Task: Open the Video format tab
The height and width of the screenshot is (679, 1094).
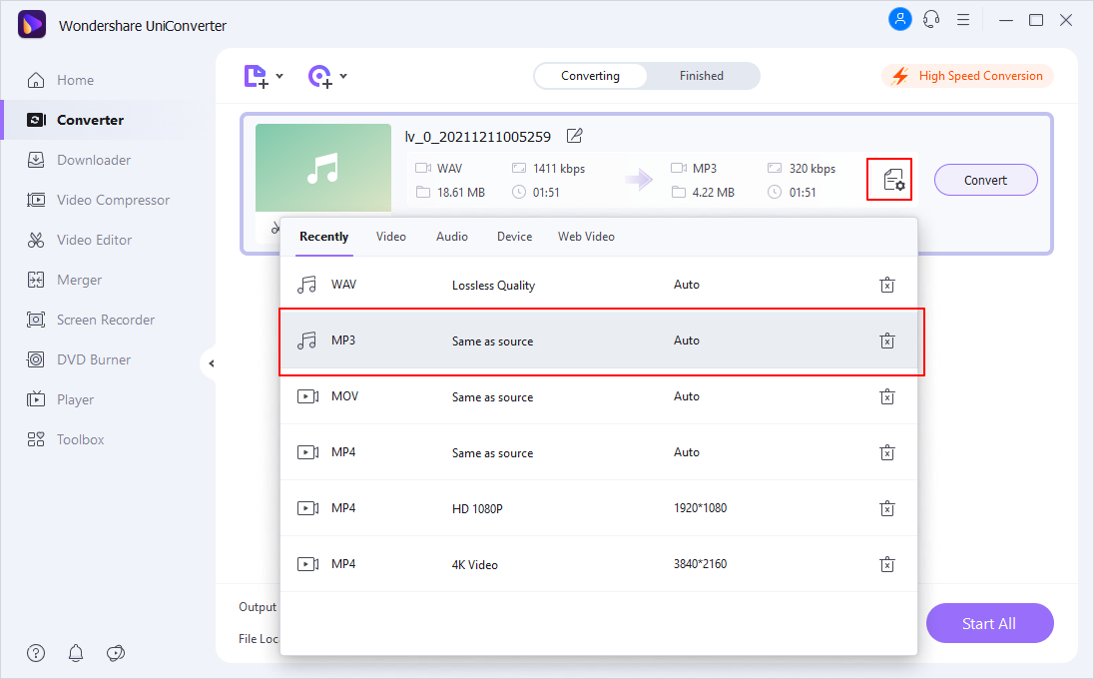Action: pos(390,237)
